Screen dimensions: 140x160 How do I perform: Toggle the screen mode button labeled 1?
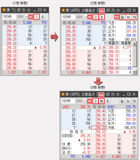pyautogui.click(x=37, y=17)
